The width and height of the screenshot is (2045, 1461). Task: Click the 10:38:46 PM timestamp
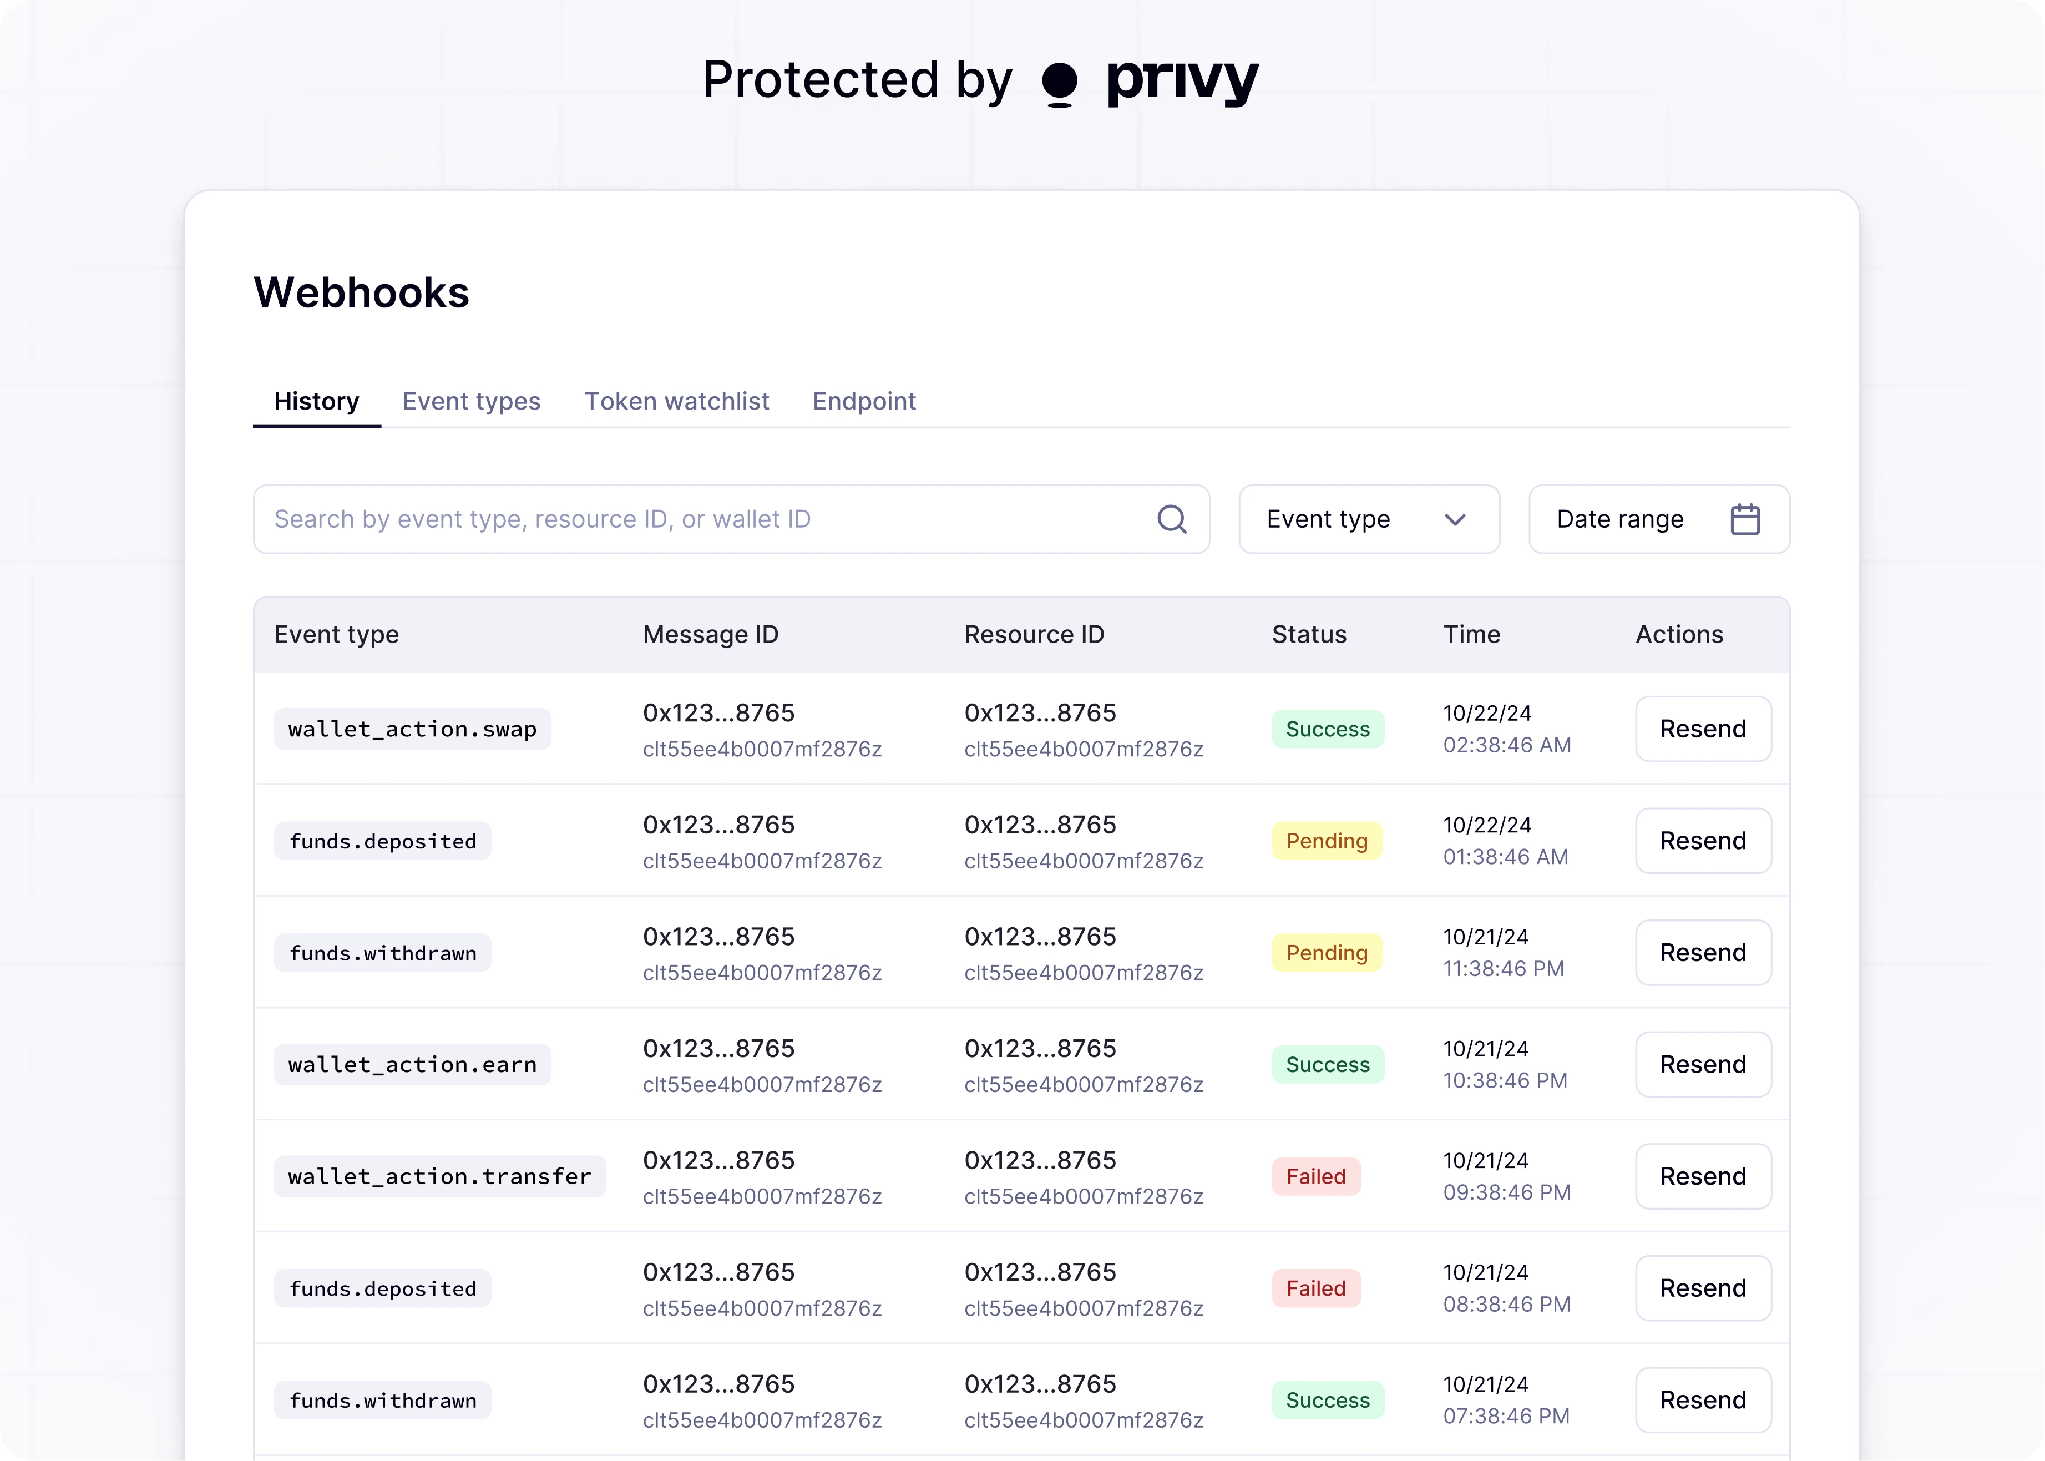pyautogui.click(x=1505, y=1080)
